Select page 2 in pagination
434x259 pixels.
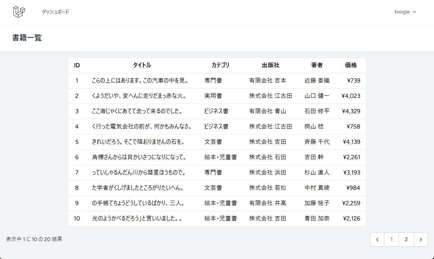(406, 240)
